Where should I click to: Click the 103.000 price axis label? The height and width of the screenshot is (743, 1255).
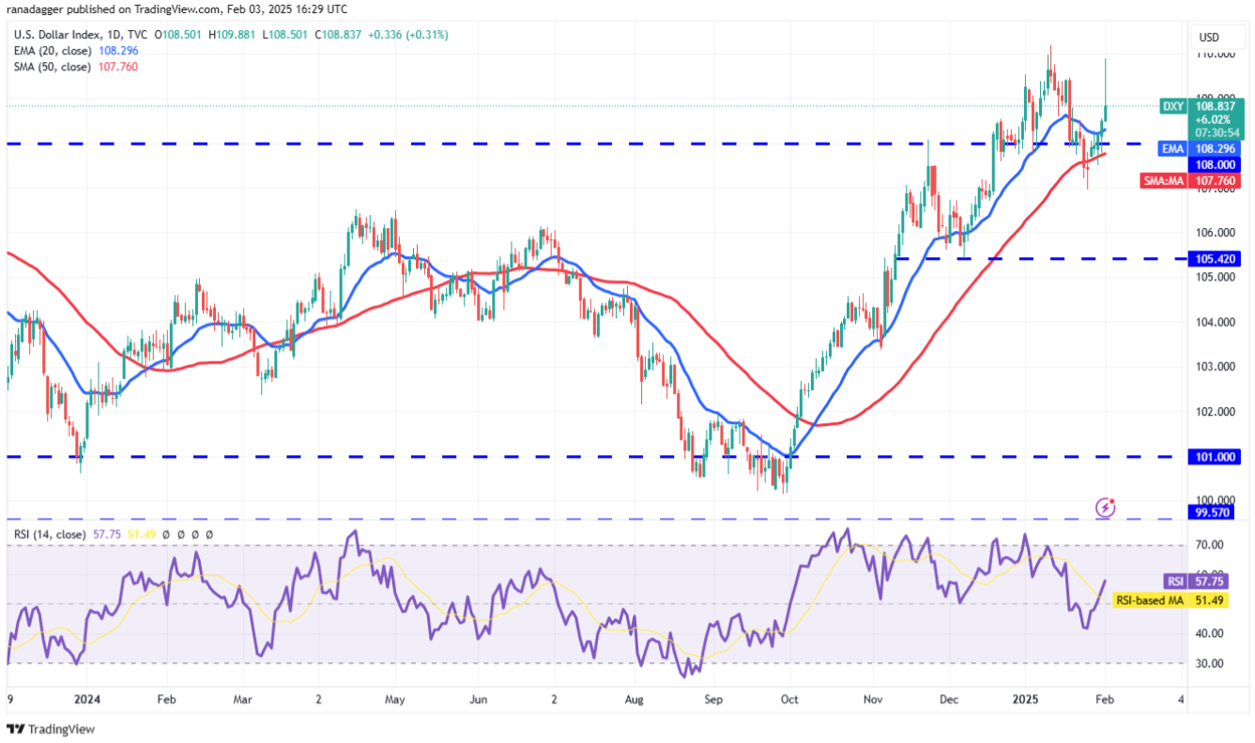pyautogui.click(x=1216, y=367)
